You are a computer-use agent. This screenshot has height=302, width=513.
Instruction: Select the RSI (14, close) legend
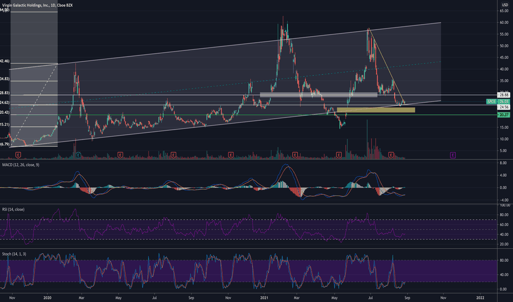click(x=13, y=209)
